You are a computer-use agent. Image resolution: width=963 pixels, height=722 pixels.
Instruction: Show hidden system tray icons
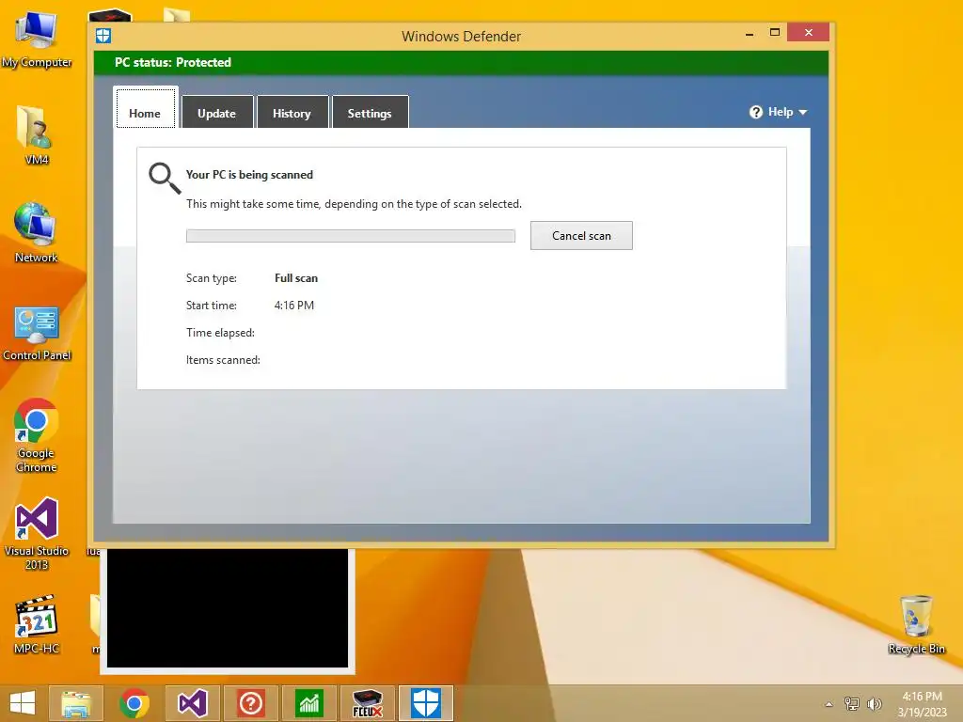tap(829, 704)
